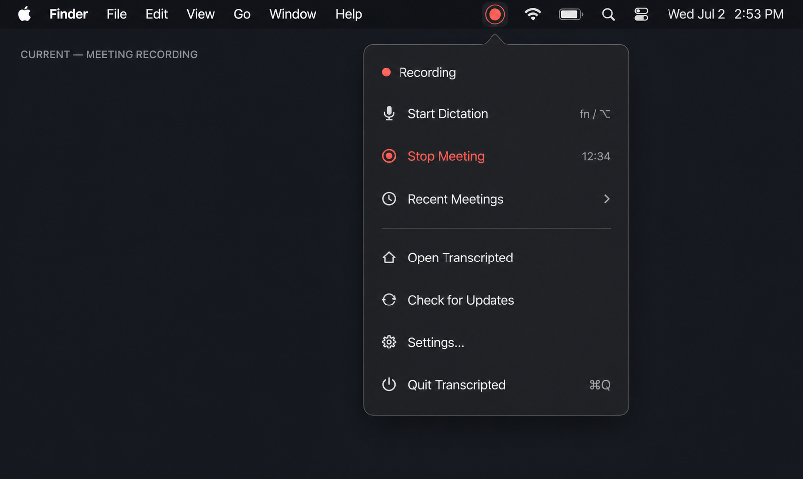Image resolution: width=803 pixels, height=479 pixels.
Task: Click the house icon beside Open Transcripted
Action: pyautogui.click(x=389, y=258)
